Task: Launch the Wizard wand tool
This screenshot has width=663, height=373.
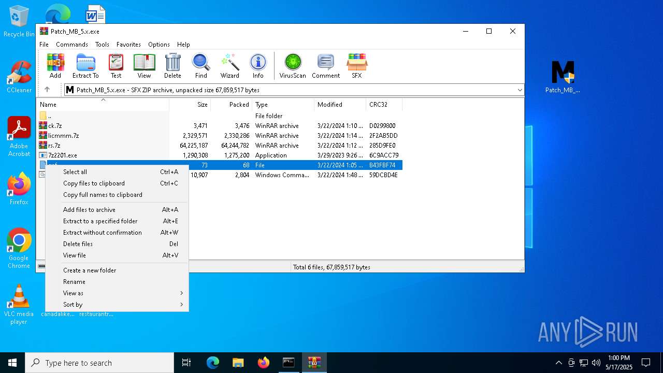Action: coord(230,66)
